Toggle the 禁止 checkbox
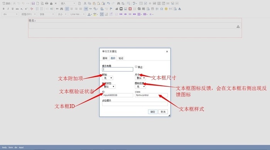Image resolution: width=270 pixels, height=150 pixels. coord(136,67)
